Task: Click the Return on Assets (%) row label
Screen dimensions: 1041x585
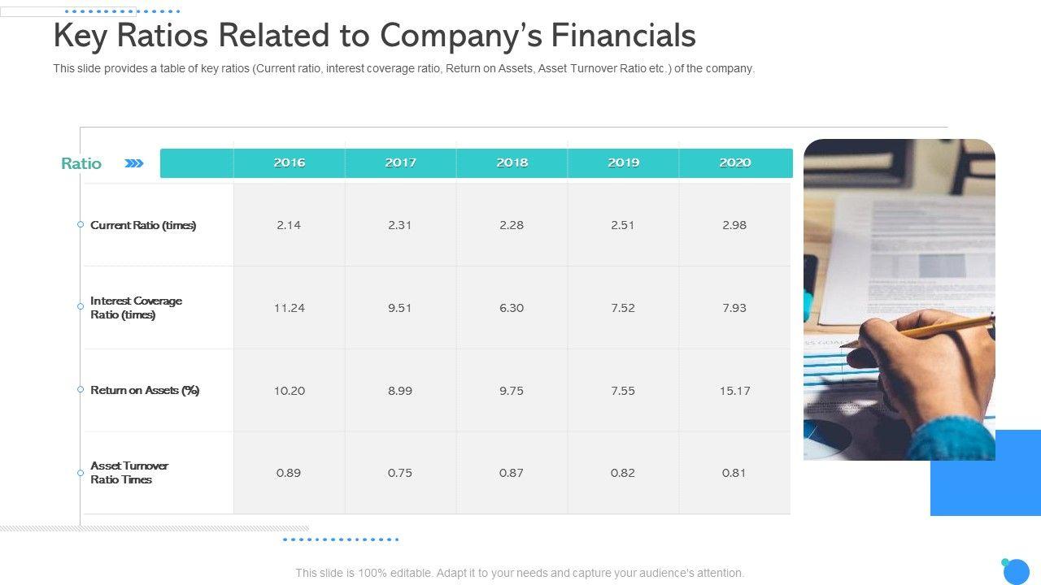Action: [145, 390]
